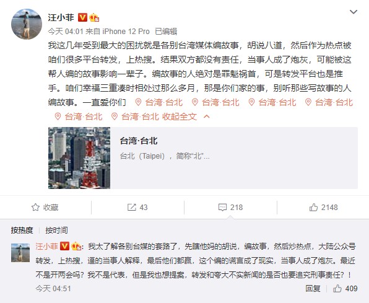
Task: Sort comments by 按时间
Action: coord(57,230)
